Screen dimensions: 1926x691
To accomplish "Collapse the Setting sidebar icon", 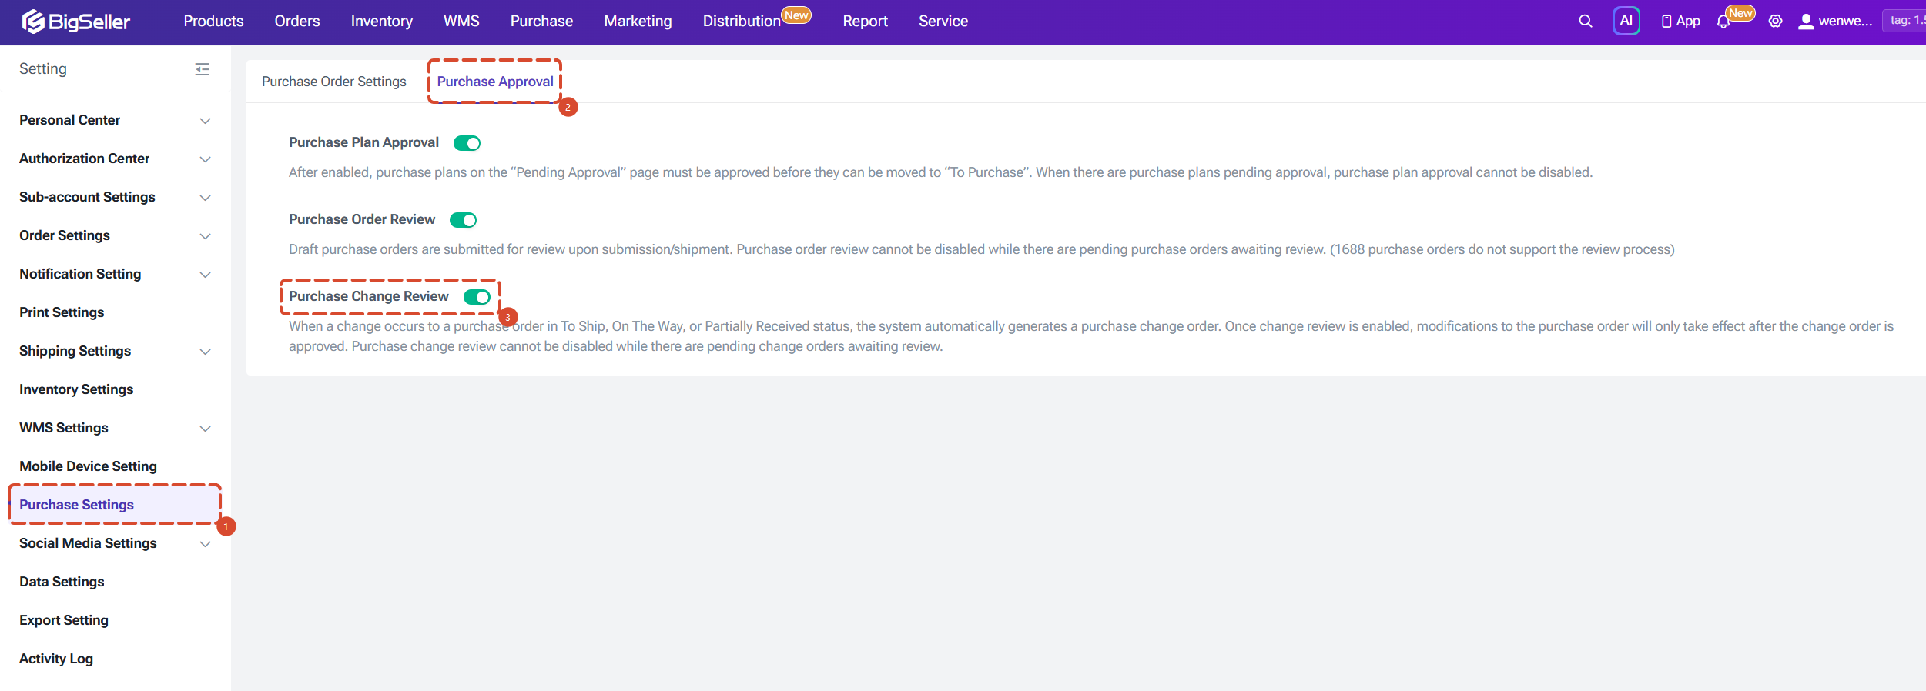I will pyautogui.click(x=203, y=69).
